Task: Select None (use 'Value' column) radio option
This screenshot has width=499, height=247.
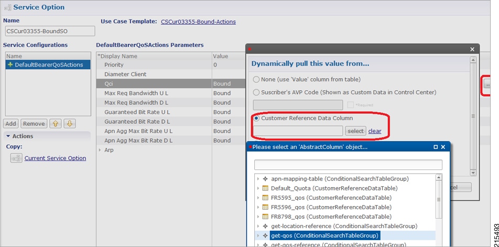Action: point(256,79)
